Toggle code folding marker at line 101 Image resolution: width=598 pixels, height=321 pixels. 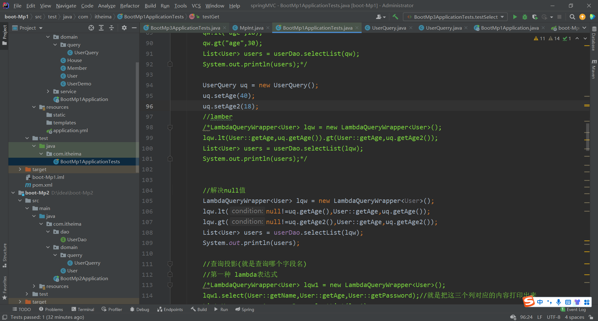170,159
